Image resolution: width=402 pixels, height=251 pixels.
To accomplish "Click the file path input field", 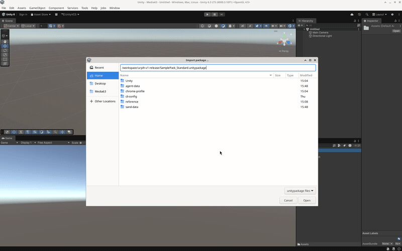I will point(218,68).
